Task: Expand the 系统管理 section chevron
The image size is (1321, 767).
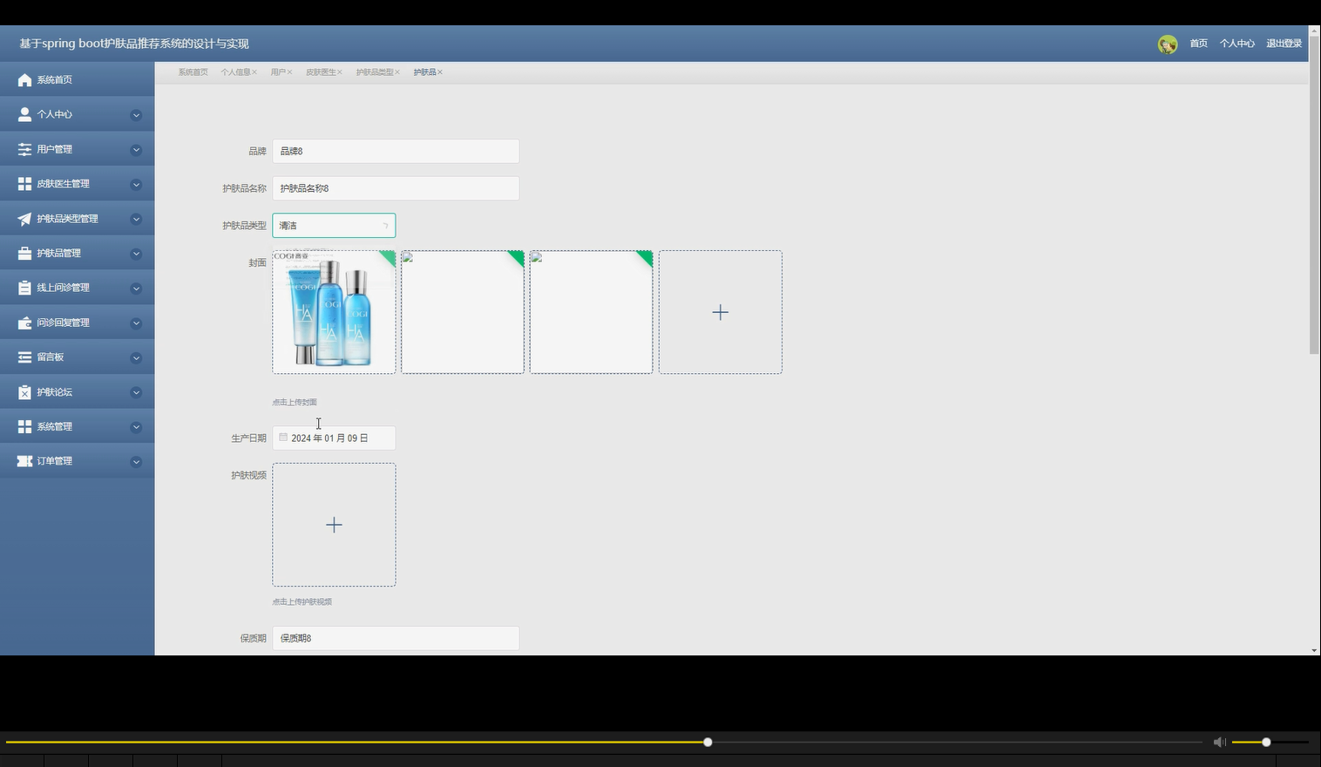Action: [x=136, y=426]
